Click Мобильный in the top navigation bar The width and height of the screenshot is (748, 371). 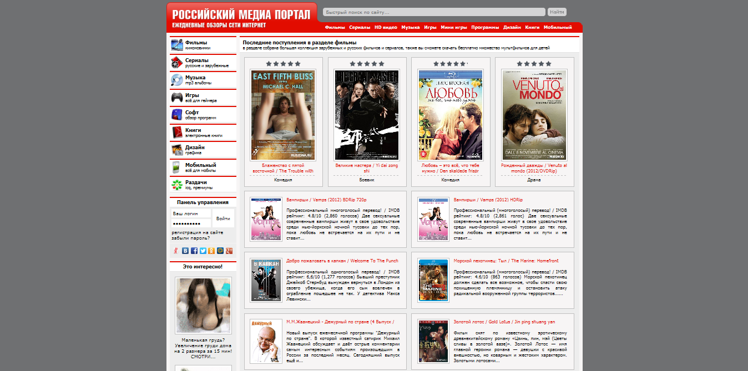point(558,27)
